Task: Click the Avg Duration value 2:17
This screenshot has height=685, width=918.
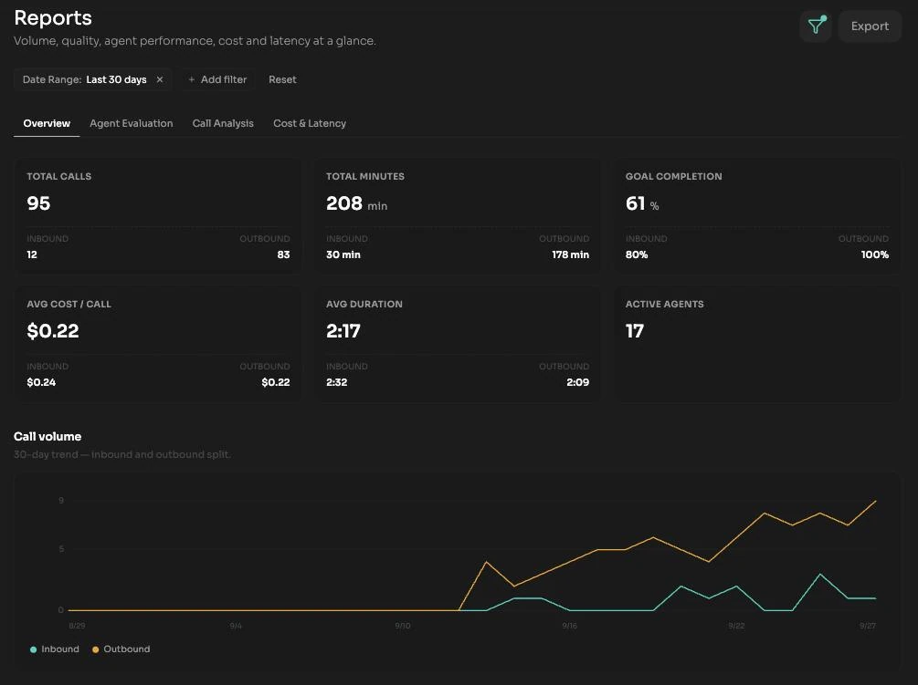Action: (343, 331)
